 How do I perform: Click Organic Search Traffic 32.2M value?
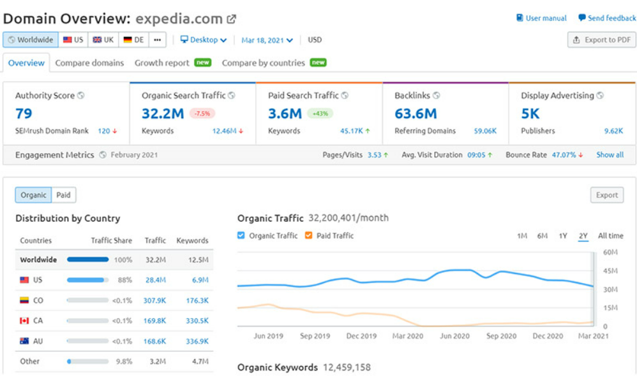click(163, 113)
